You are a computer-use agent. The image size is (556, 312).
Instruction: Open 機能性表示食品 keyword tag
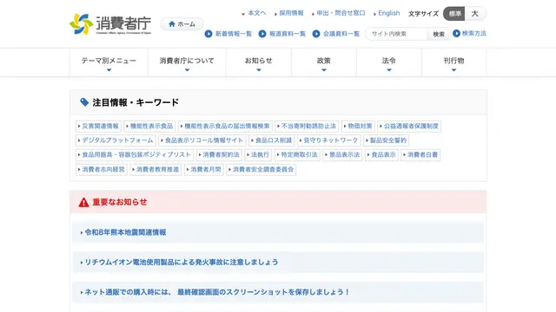149,126
